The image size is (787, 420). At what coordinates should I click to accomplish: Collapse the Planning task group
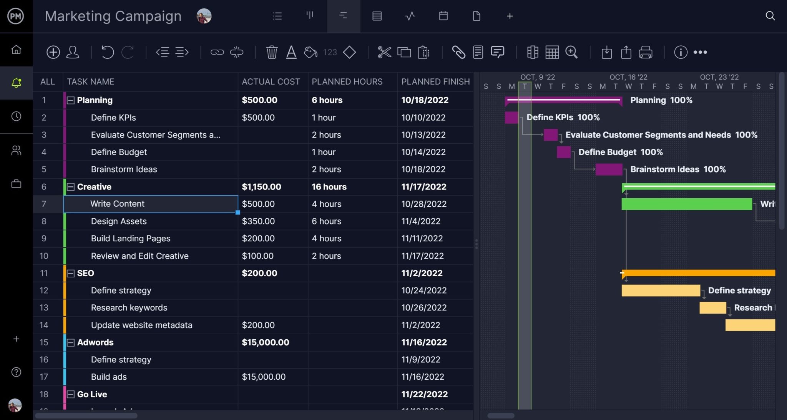(70, 100)
